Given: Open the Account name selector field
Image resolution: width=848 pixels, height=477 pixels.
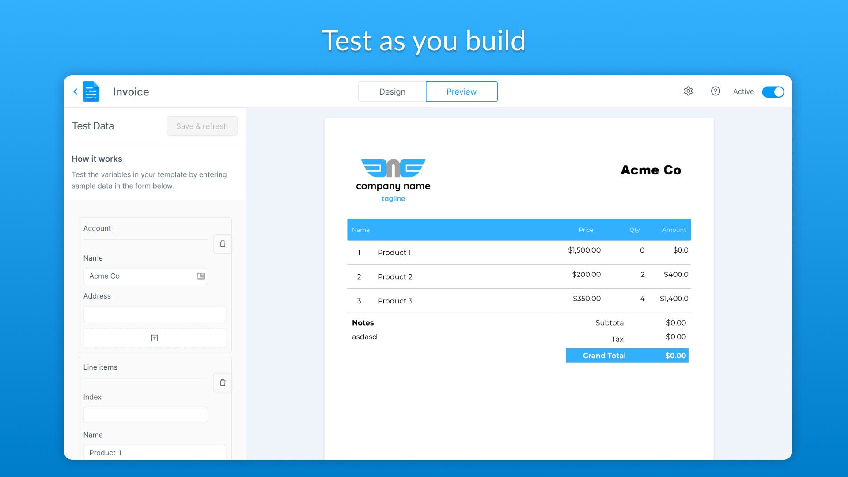Looking at the screenshot, I should (141, 276).
